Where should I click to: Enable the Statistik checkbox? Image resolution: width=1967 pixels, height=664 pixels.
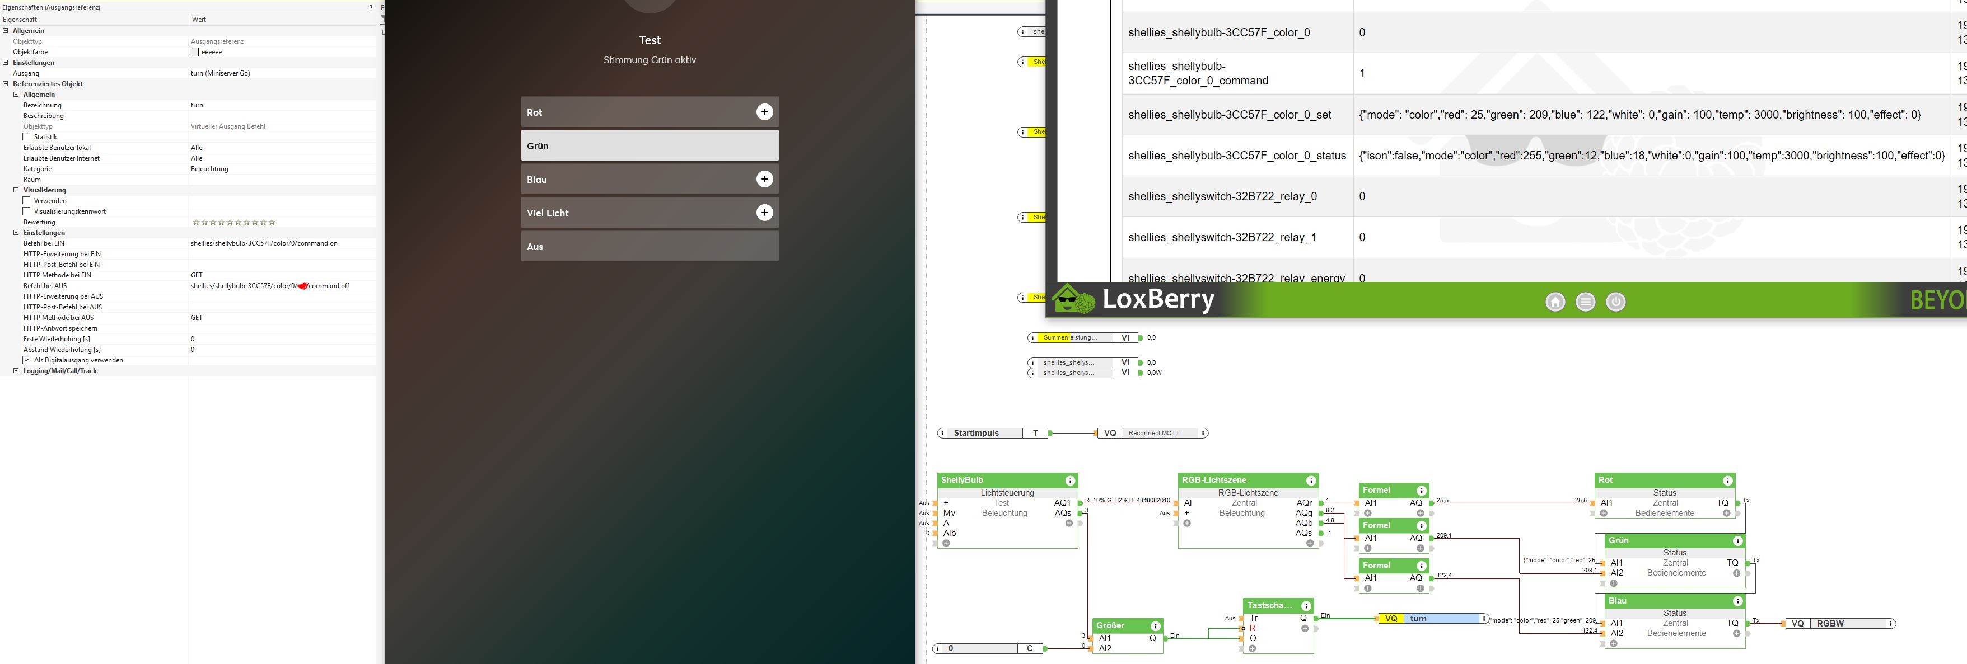[27, 138]
